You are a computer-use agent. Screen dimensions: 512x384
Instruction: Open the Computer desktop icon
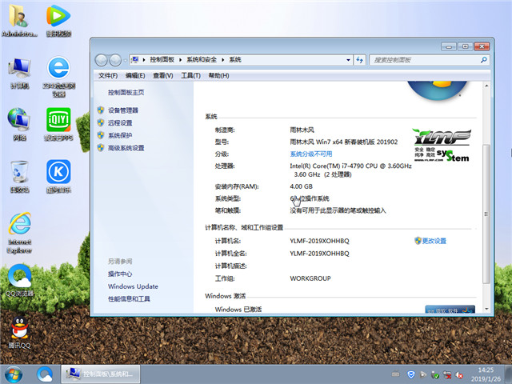(x=19, y=74)
